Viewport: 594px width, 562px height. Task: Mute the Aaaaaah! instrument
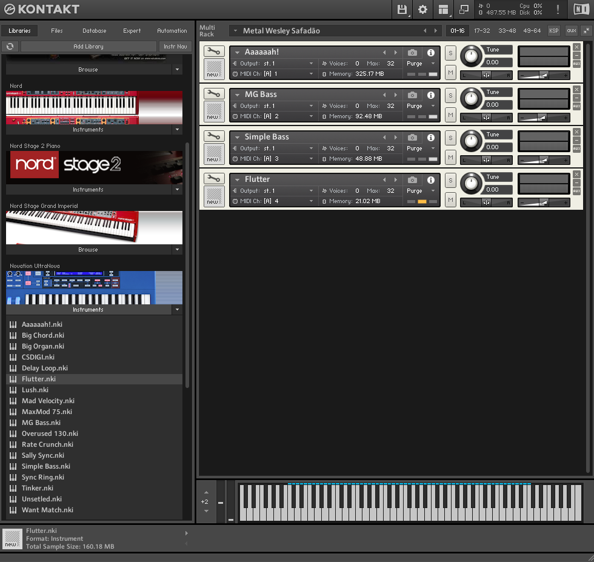coord(450,72)
